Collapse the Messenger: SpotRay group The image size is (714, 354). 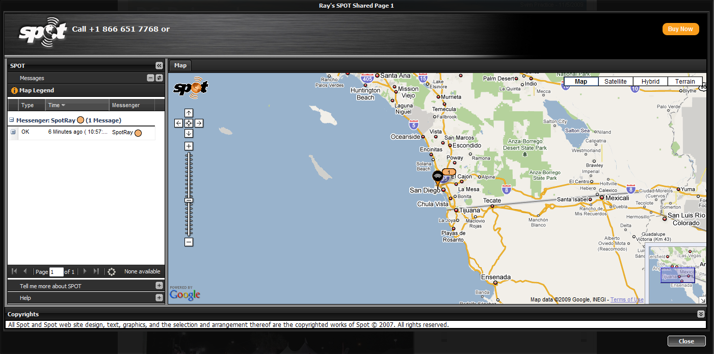[12, 120]
